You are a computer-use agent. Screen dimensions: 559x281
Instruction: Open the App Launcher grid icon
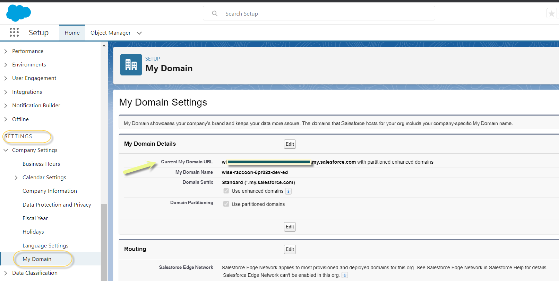(x=14, y=32)
